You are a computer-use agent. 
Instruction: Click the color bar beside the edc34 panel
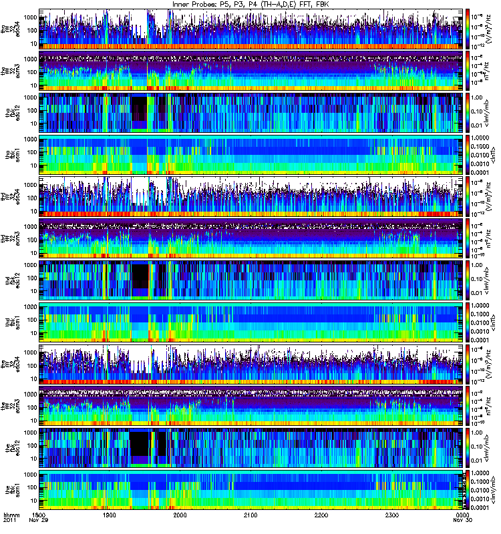[467, 364]
